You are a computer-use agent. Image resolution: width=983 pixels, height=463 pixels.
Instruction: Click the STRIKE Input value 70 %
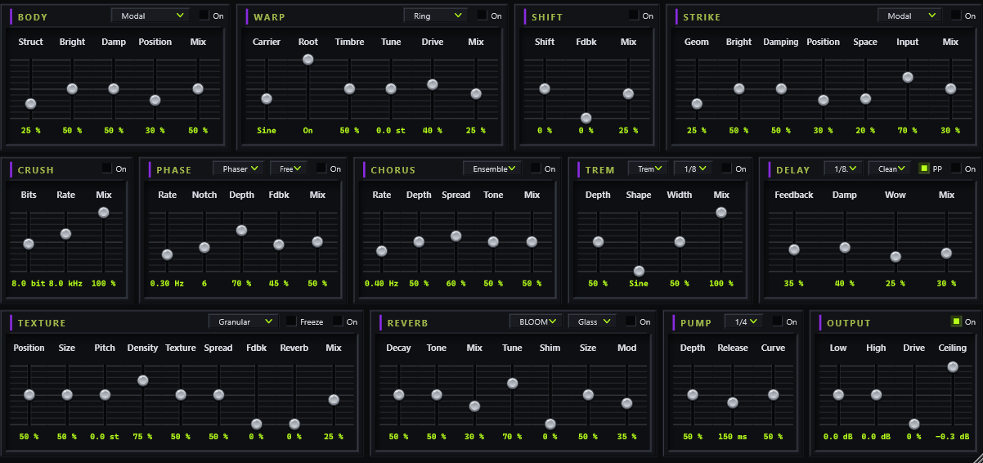coord(908,131)
